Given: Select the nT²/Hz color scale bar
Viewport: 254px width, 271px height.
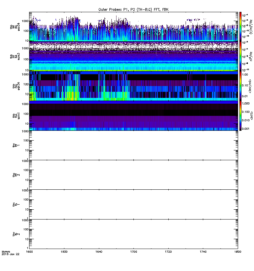Looking at the screenshot, I should [240, 56].
